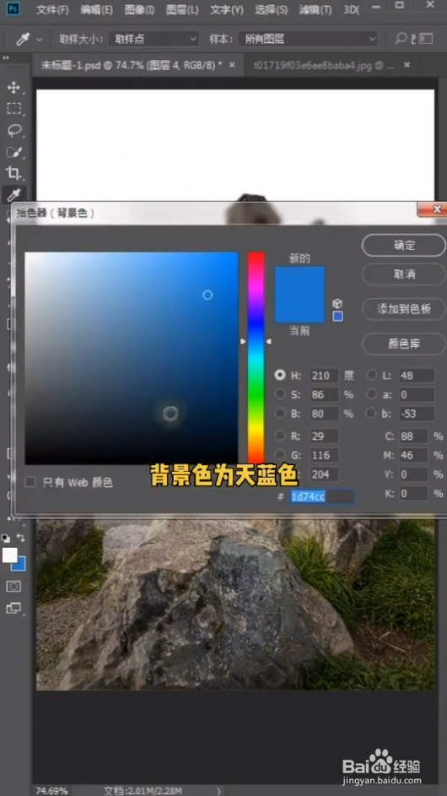Collapse the toolbox with the double-arrow icon
Viewport: 447px width, 796px height.
coord(6,58)
